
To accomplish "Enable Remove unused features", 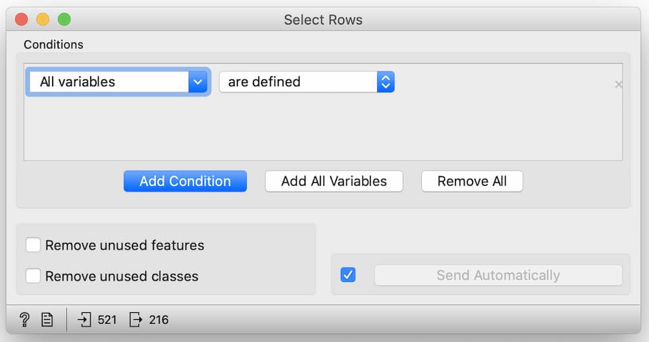I will tap(33, 245).
